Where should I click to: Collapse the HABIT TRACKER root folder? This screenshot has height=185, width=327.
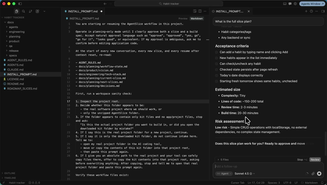click(x=14, y=18)
